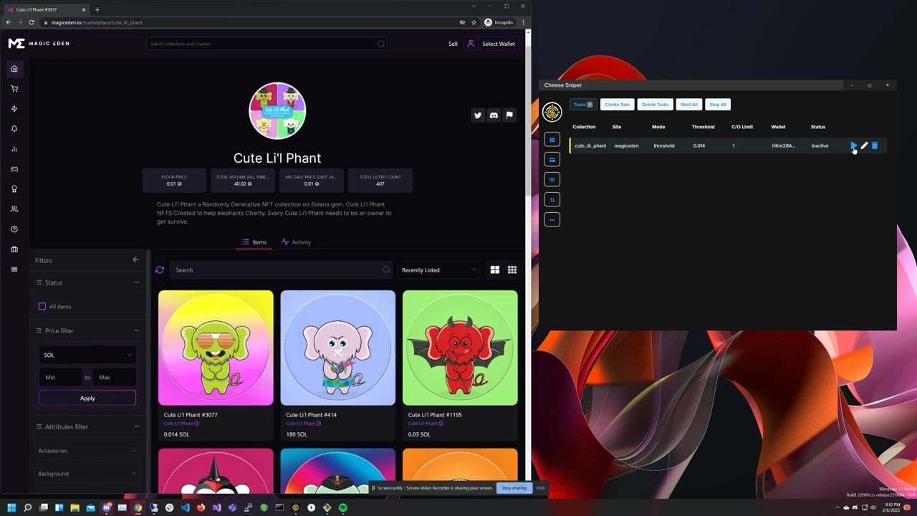Select the Tasks tab in Cheese Sniper
The image size is (917, 516).
click(x=582, y=105)
